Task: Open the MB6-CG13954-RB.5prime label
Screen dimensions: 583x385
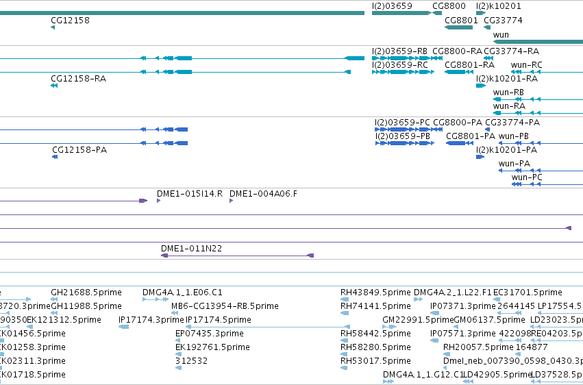Action: [225, 306]
